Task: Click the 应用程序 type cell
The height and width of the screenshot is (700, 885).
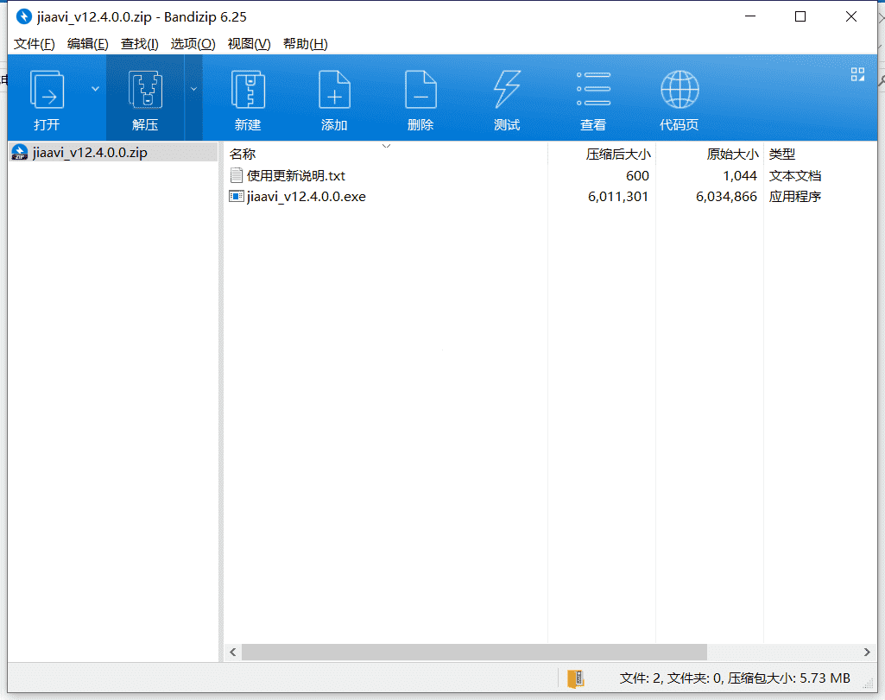Action: [x=794, y=197]
